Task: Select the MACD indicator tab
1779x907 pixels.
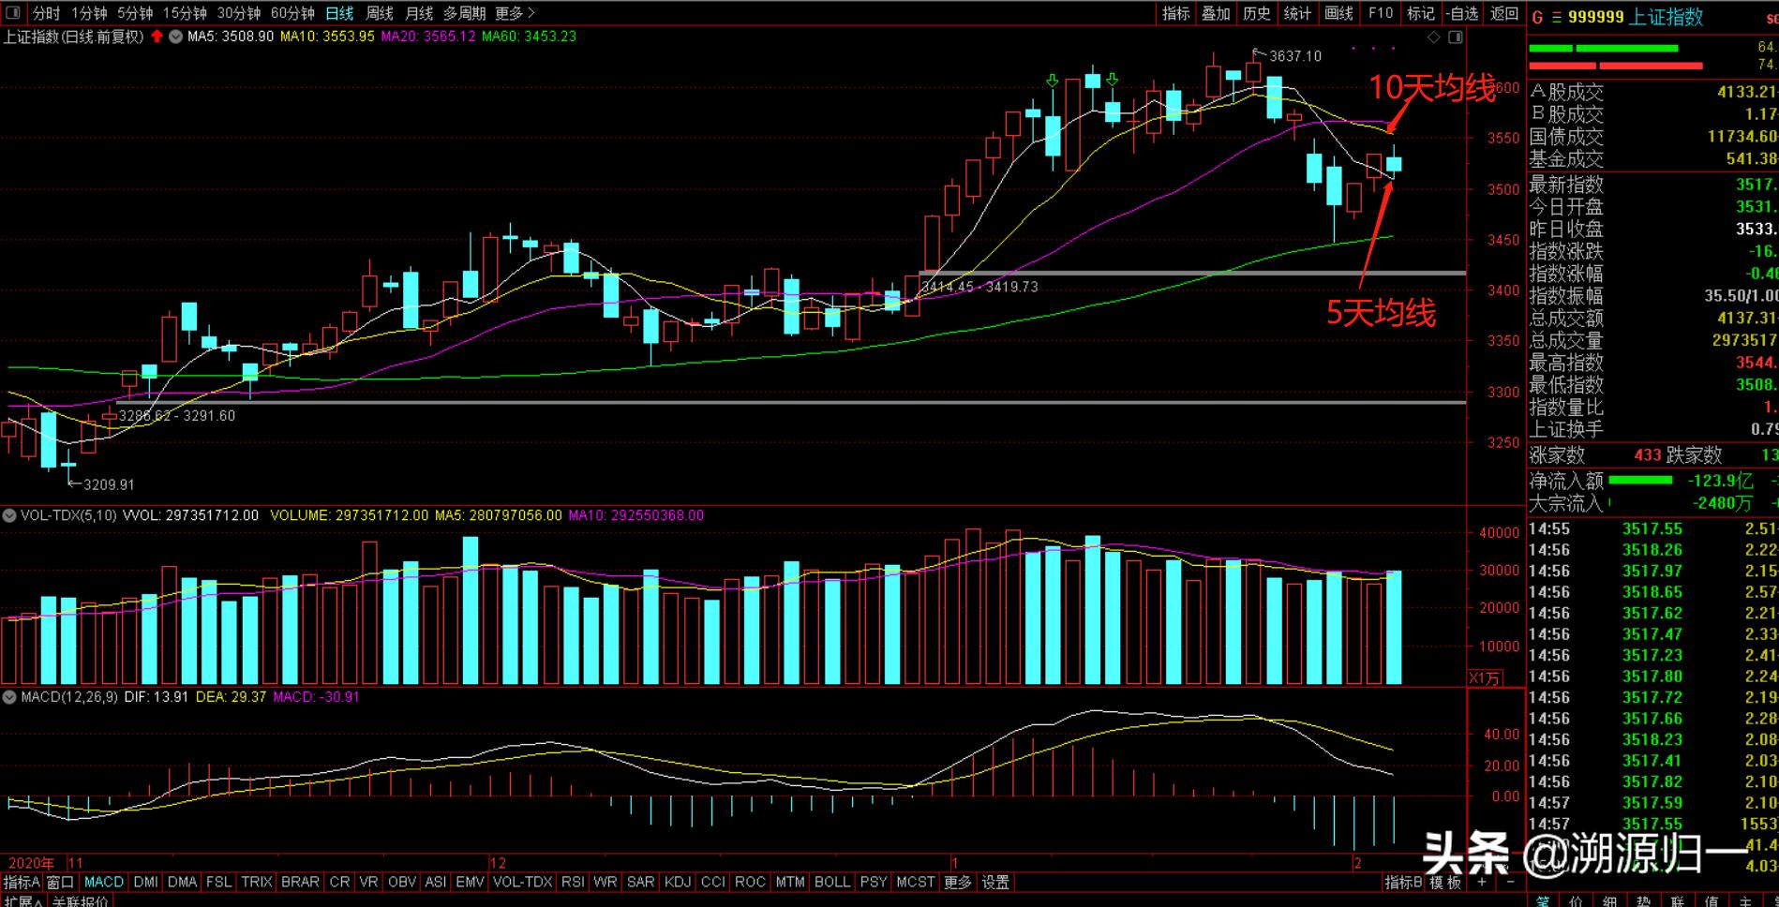Action: (x=104, y=883)
